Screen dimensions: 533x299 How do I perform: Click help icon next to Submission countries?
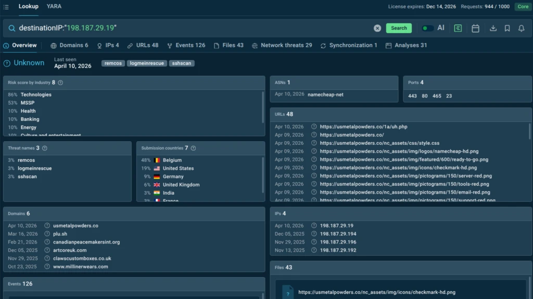pos(193,148)
